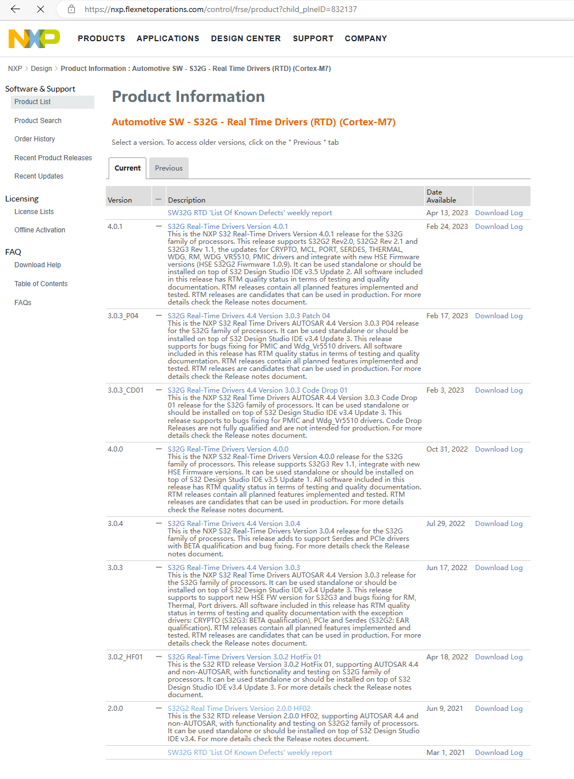
Task: Open the FAQs page
Action: pyautogui.click(x=22, y=302)
